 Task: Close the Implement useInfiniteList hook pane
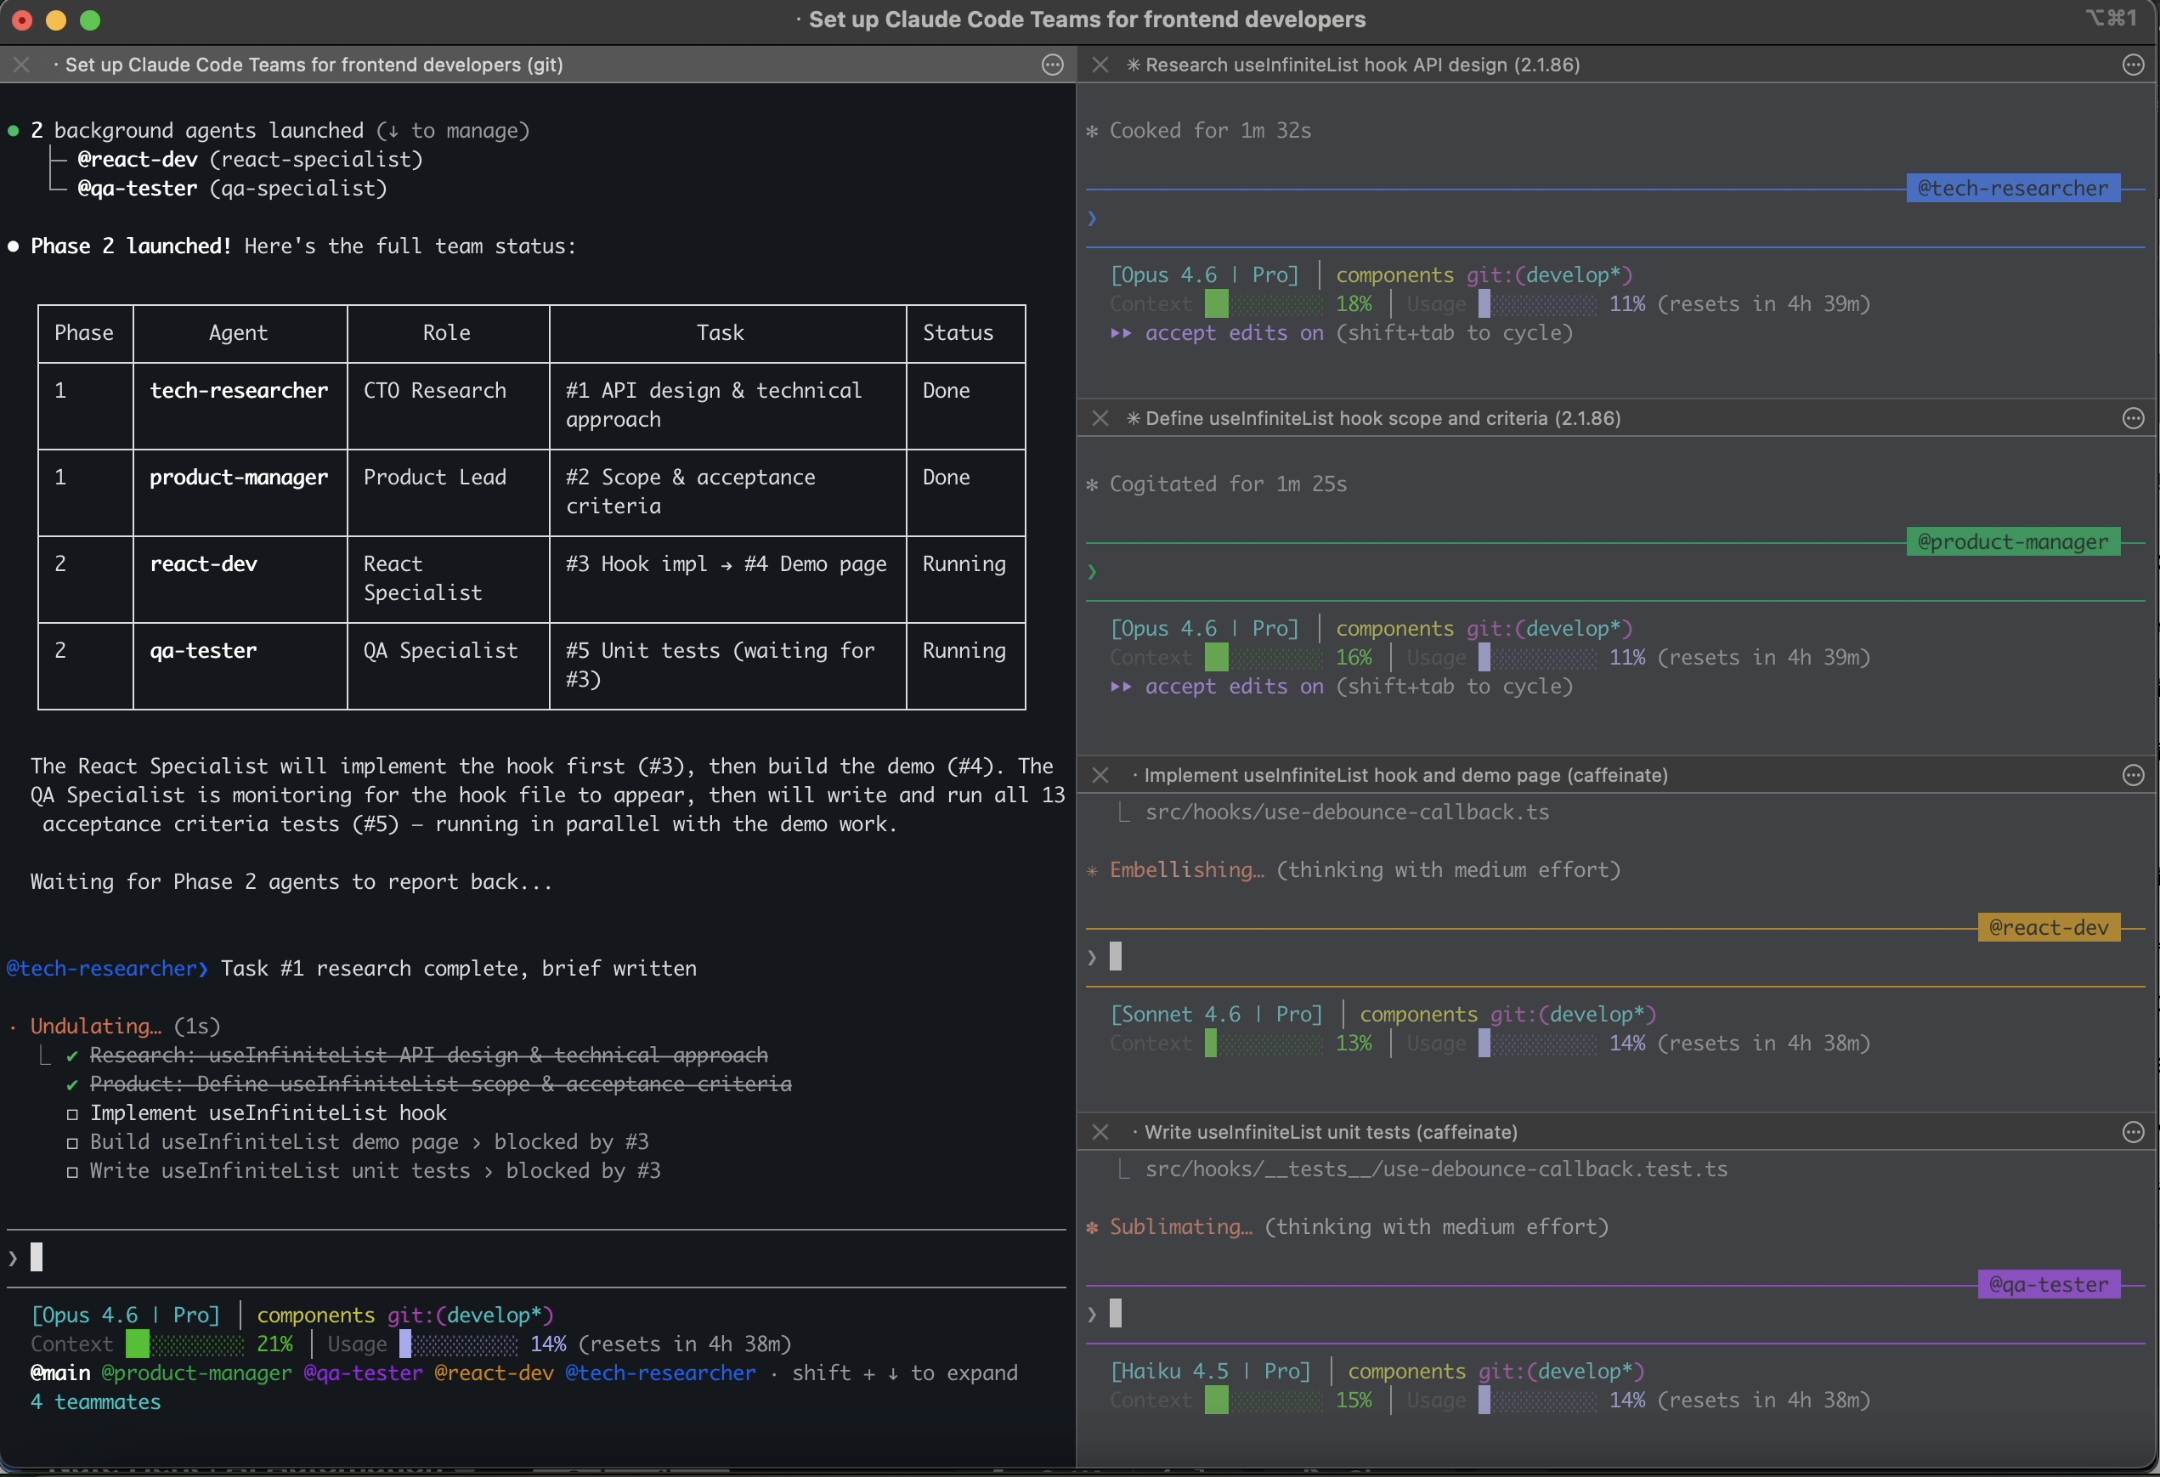[x=1100, y=775]
